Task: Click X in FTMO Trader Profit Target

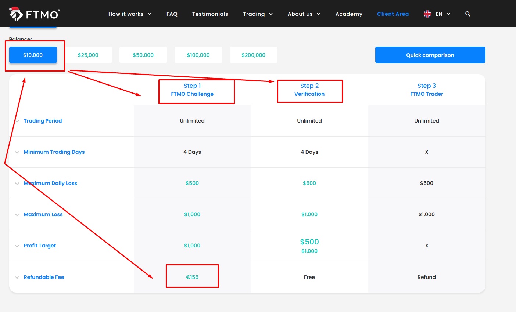Action: [x=427, y=246]
